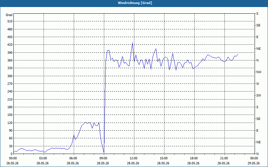This screenshot has width=268, height=167.
Task: Select the 'N' compass label beside the 360 gridline
Action: 257,60
